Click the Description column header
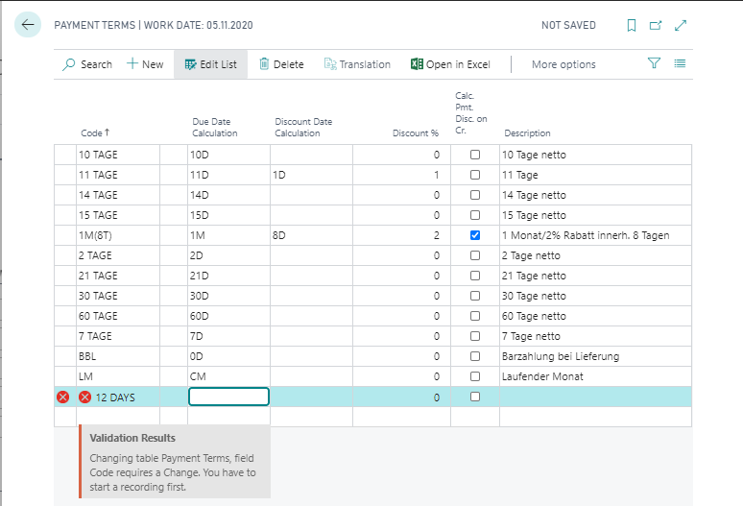Screen dimensions: 743x506 click(527, 133)
